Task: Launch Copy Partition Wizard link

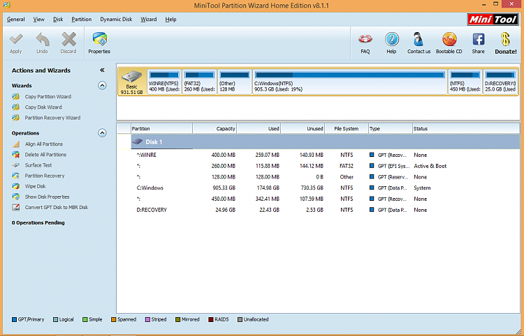Action: (48, 97)
